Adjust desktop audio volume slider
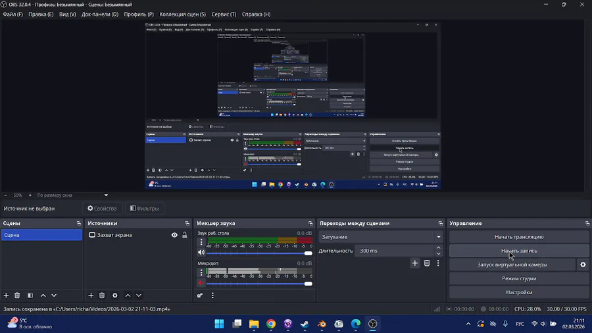This screenshot has height=333, width=592. coord(259,253)
